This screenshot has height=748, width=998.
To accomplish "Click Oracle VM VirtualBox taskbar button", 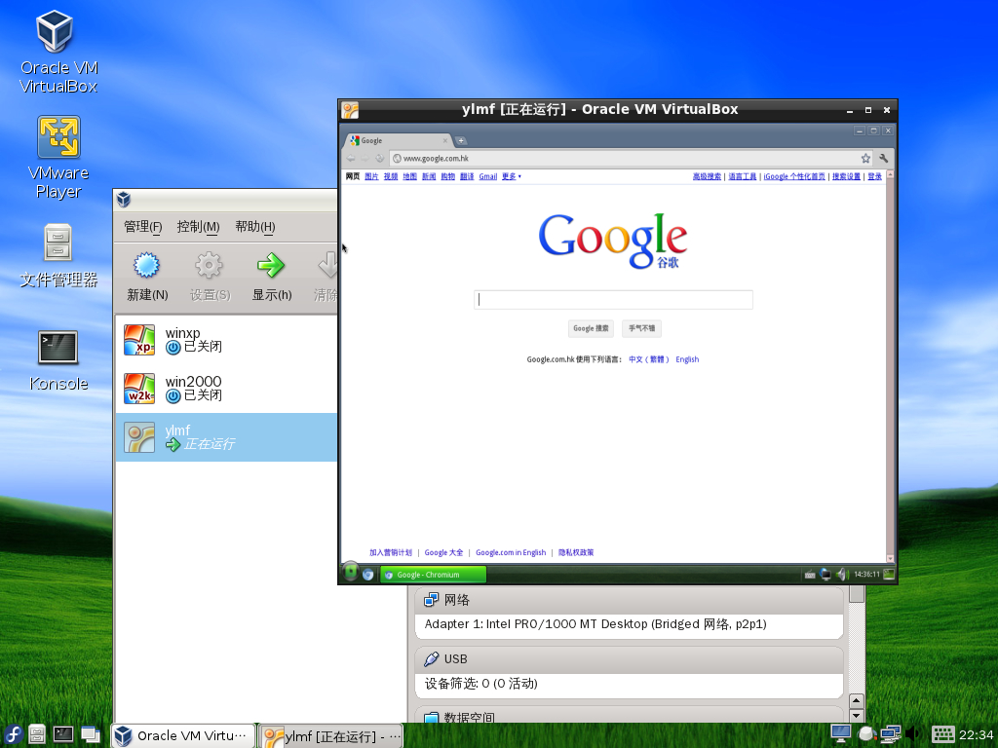I will (x=183, y=736).
